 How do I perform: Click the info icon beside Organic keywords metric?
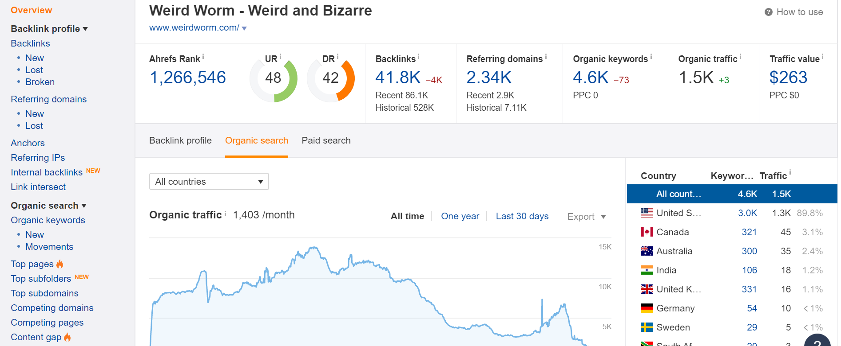pyautogui.click(x=651, y=56)
